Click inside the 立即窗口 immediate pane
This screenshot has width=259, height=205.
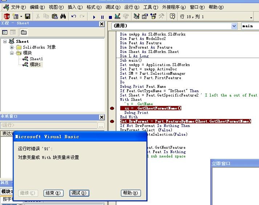point(235,186)
